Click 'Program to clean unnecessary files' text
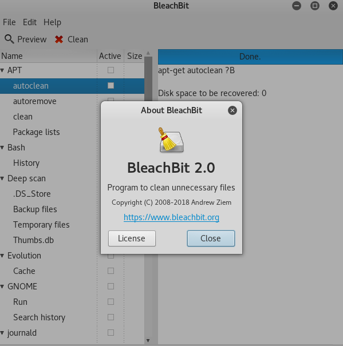This screenshot has width=343, height=346. [x=171, y=188]
